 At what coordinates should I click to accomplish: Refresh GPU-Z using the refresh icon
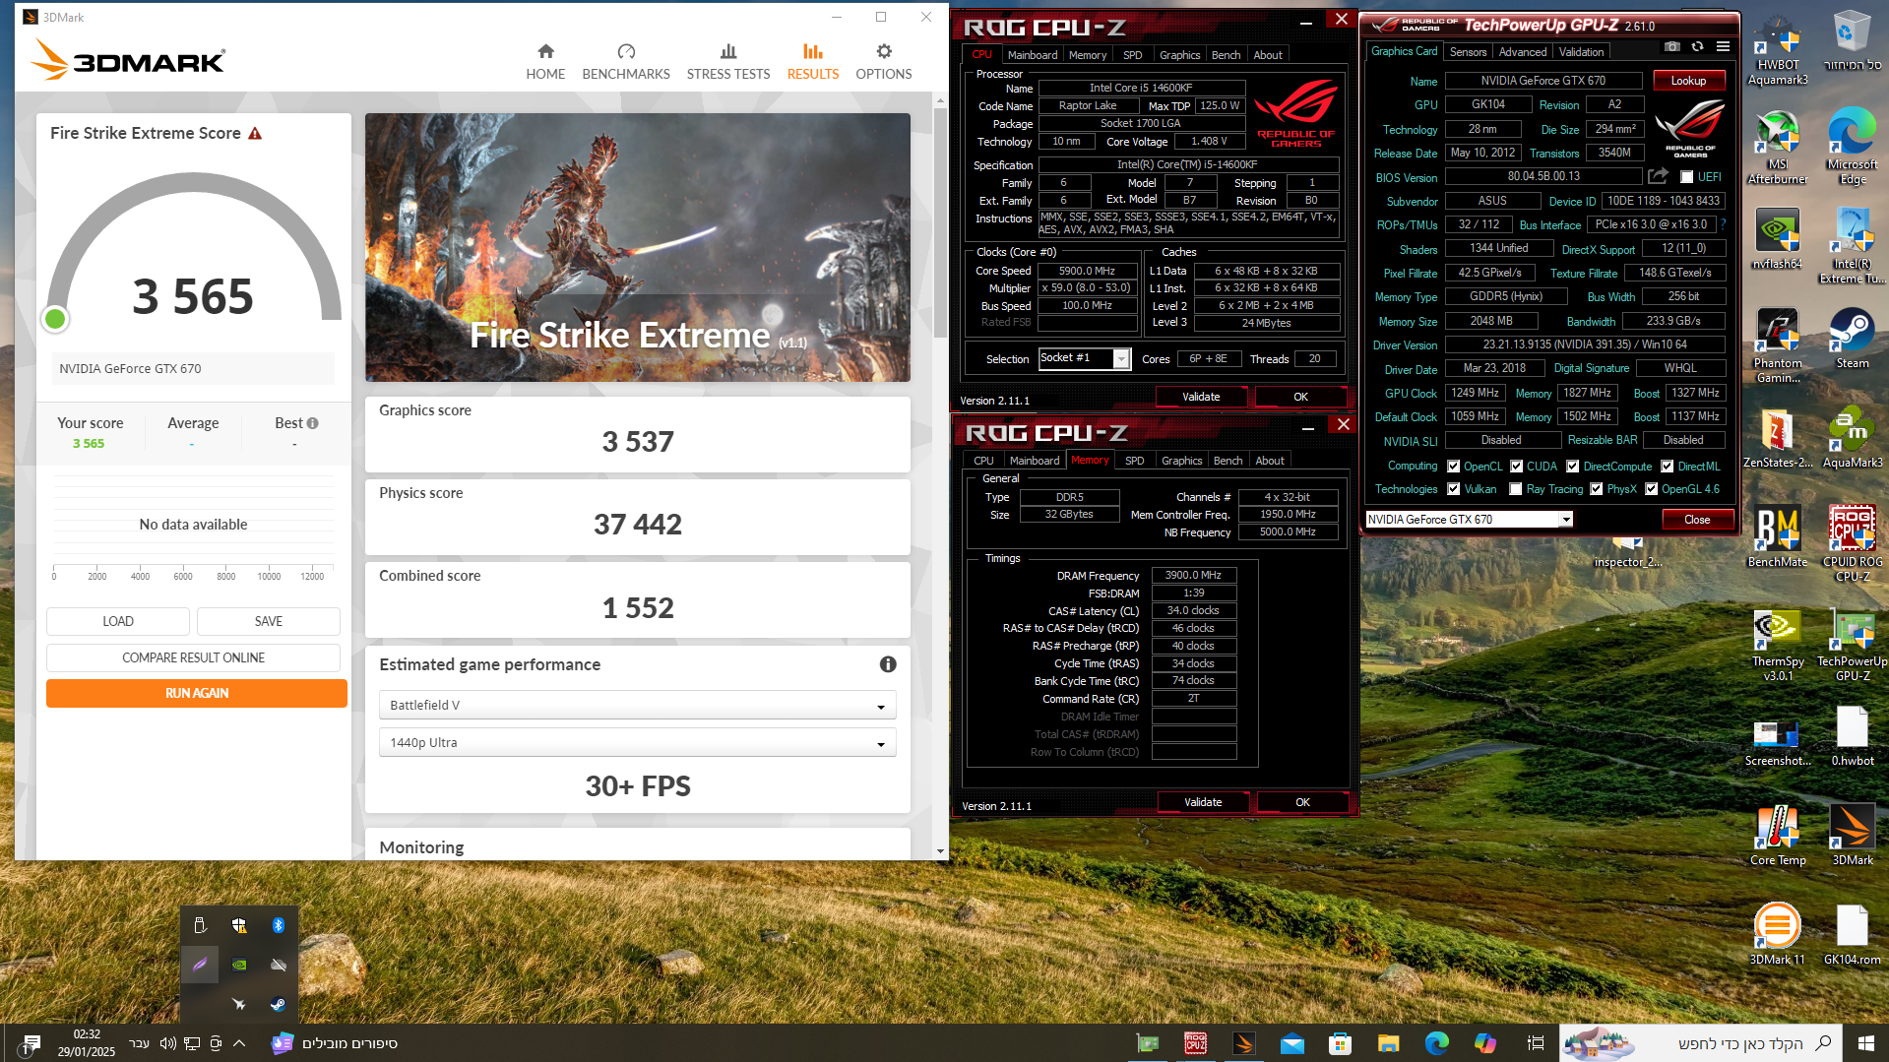click(1697, 47)
